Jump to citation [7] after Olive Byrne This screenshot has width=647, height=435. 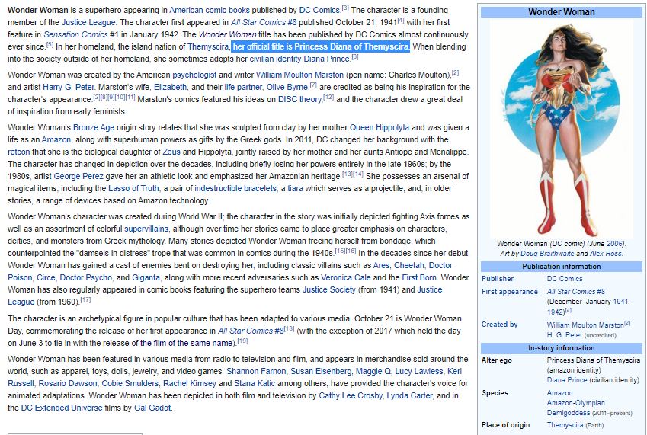[x=313, y=85]
